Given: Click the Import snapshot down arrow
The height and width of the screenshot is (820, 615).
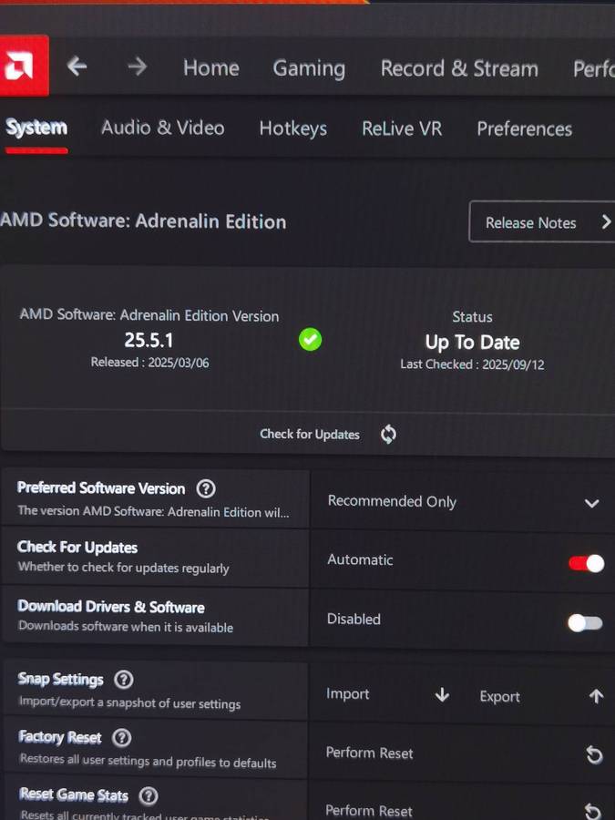Looking at the screenshot, I should point(442,695).
